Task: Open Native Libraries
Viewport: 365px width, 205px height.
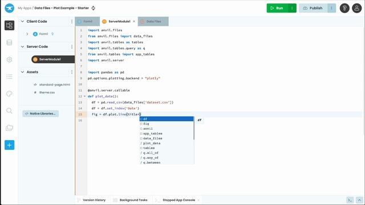Action: [x=40, y=114]
